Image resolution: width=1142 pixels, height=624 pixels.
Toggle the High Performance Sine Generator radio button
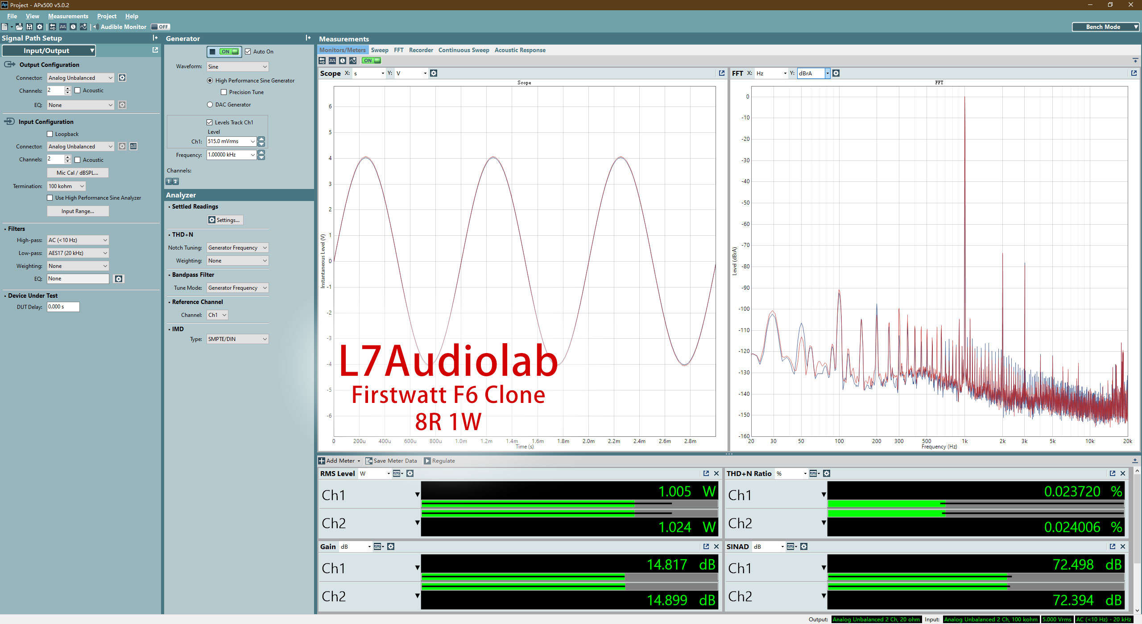click(x=211, y=80)
